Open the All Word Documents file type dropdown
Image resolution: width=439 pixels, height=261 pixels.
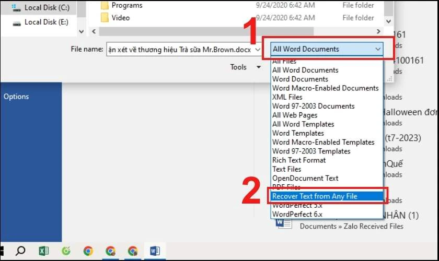pos(327,49)
